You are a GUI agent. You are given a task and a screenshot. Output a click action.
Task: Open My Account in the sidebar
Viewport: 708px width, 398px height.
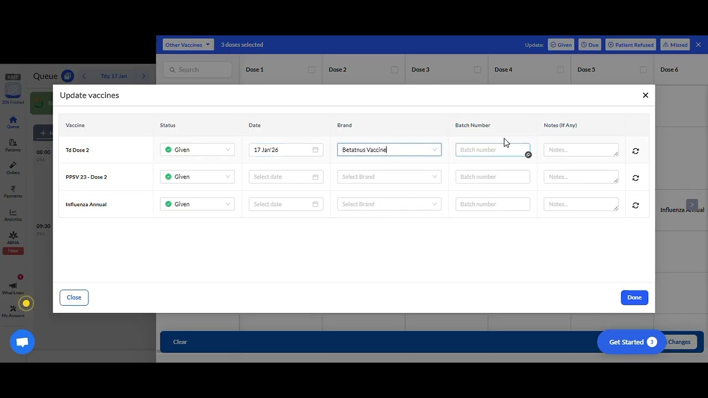13,311
